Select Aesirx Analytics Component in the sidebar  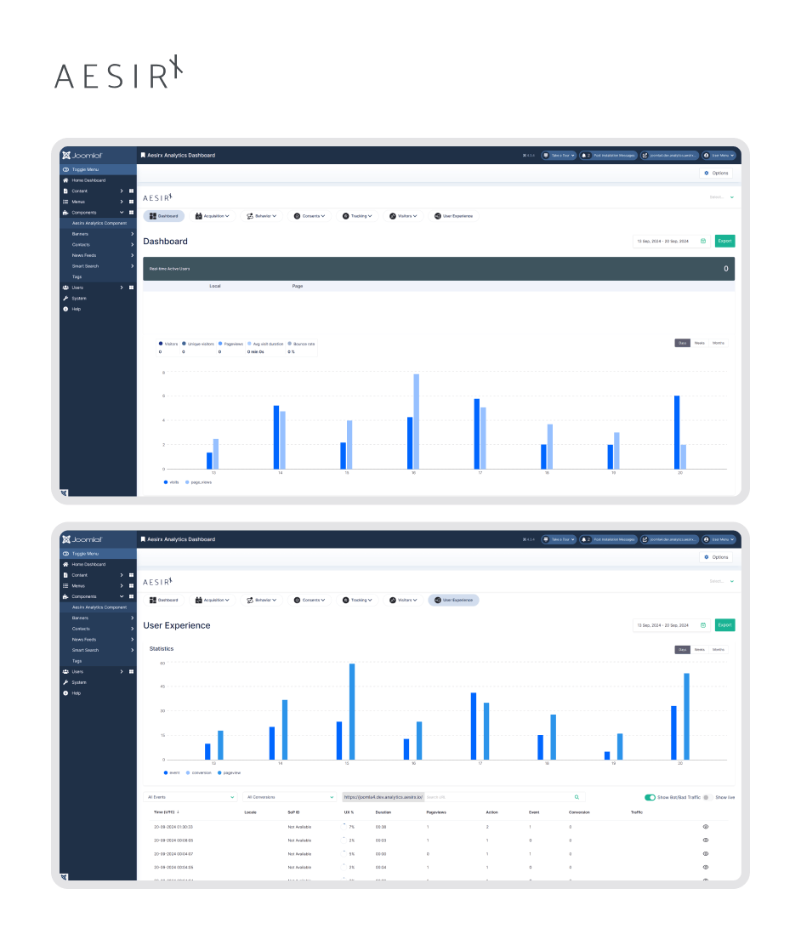pos(99,223)
